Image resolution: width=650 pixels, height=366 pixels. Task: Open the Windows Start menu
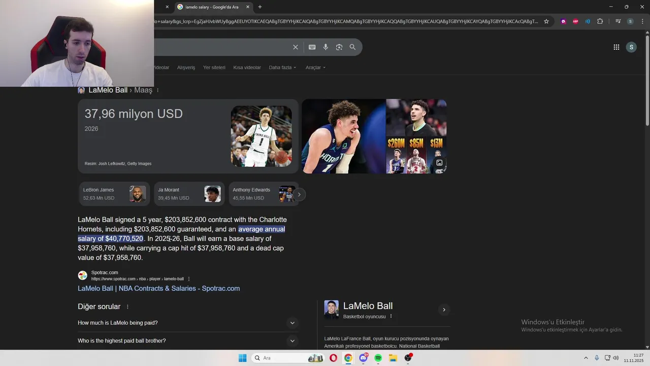click(x=242, y=358)
